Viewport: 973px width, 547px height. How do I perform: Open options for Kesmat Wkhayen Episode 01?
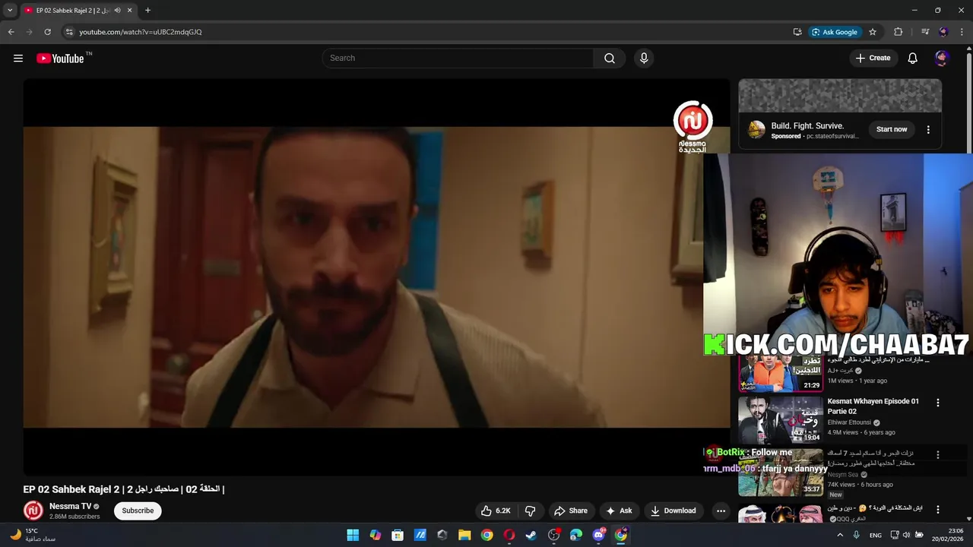click(937, 403)
